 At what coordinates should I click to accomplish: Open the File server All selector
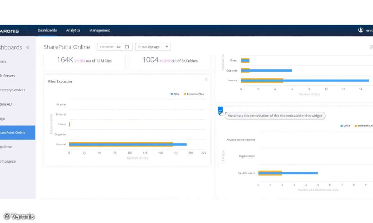pos(115,47)
